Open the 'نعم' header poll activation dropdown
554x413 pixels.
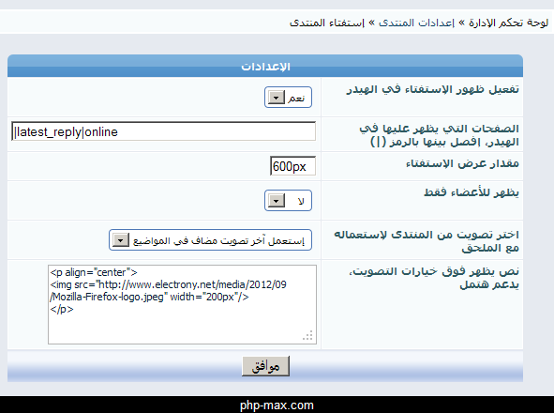pos(288,98)
